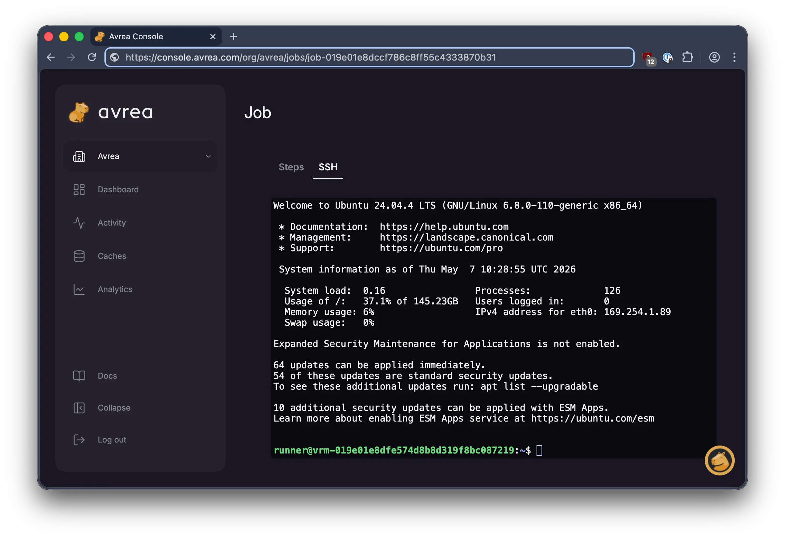Open the Activity menu label

[x=112, y=223]
